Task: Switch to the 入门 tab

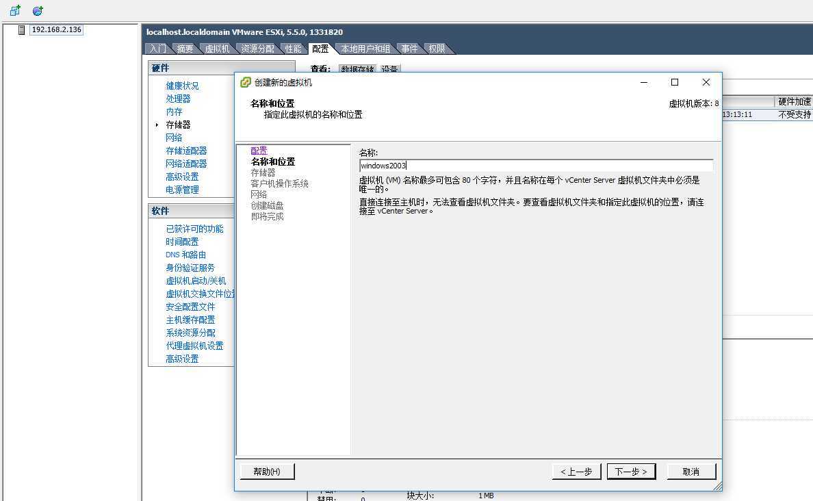Action: (x=157, y=49)
